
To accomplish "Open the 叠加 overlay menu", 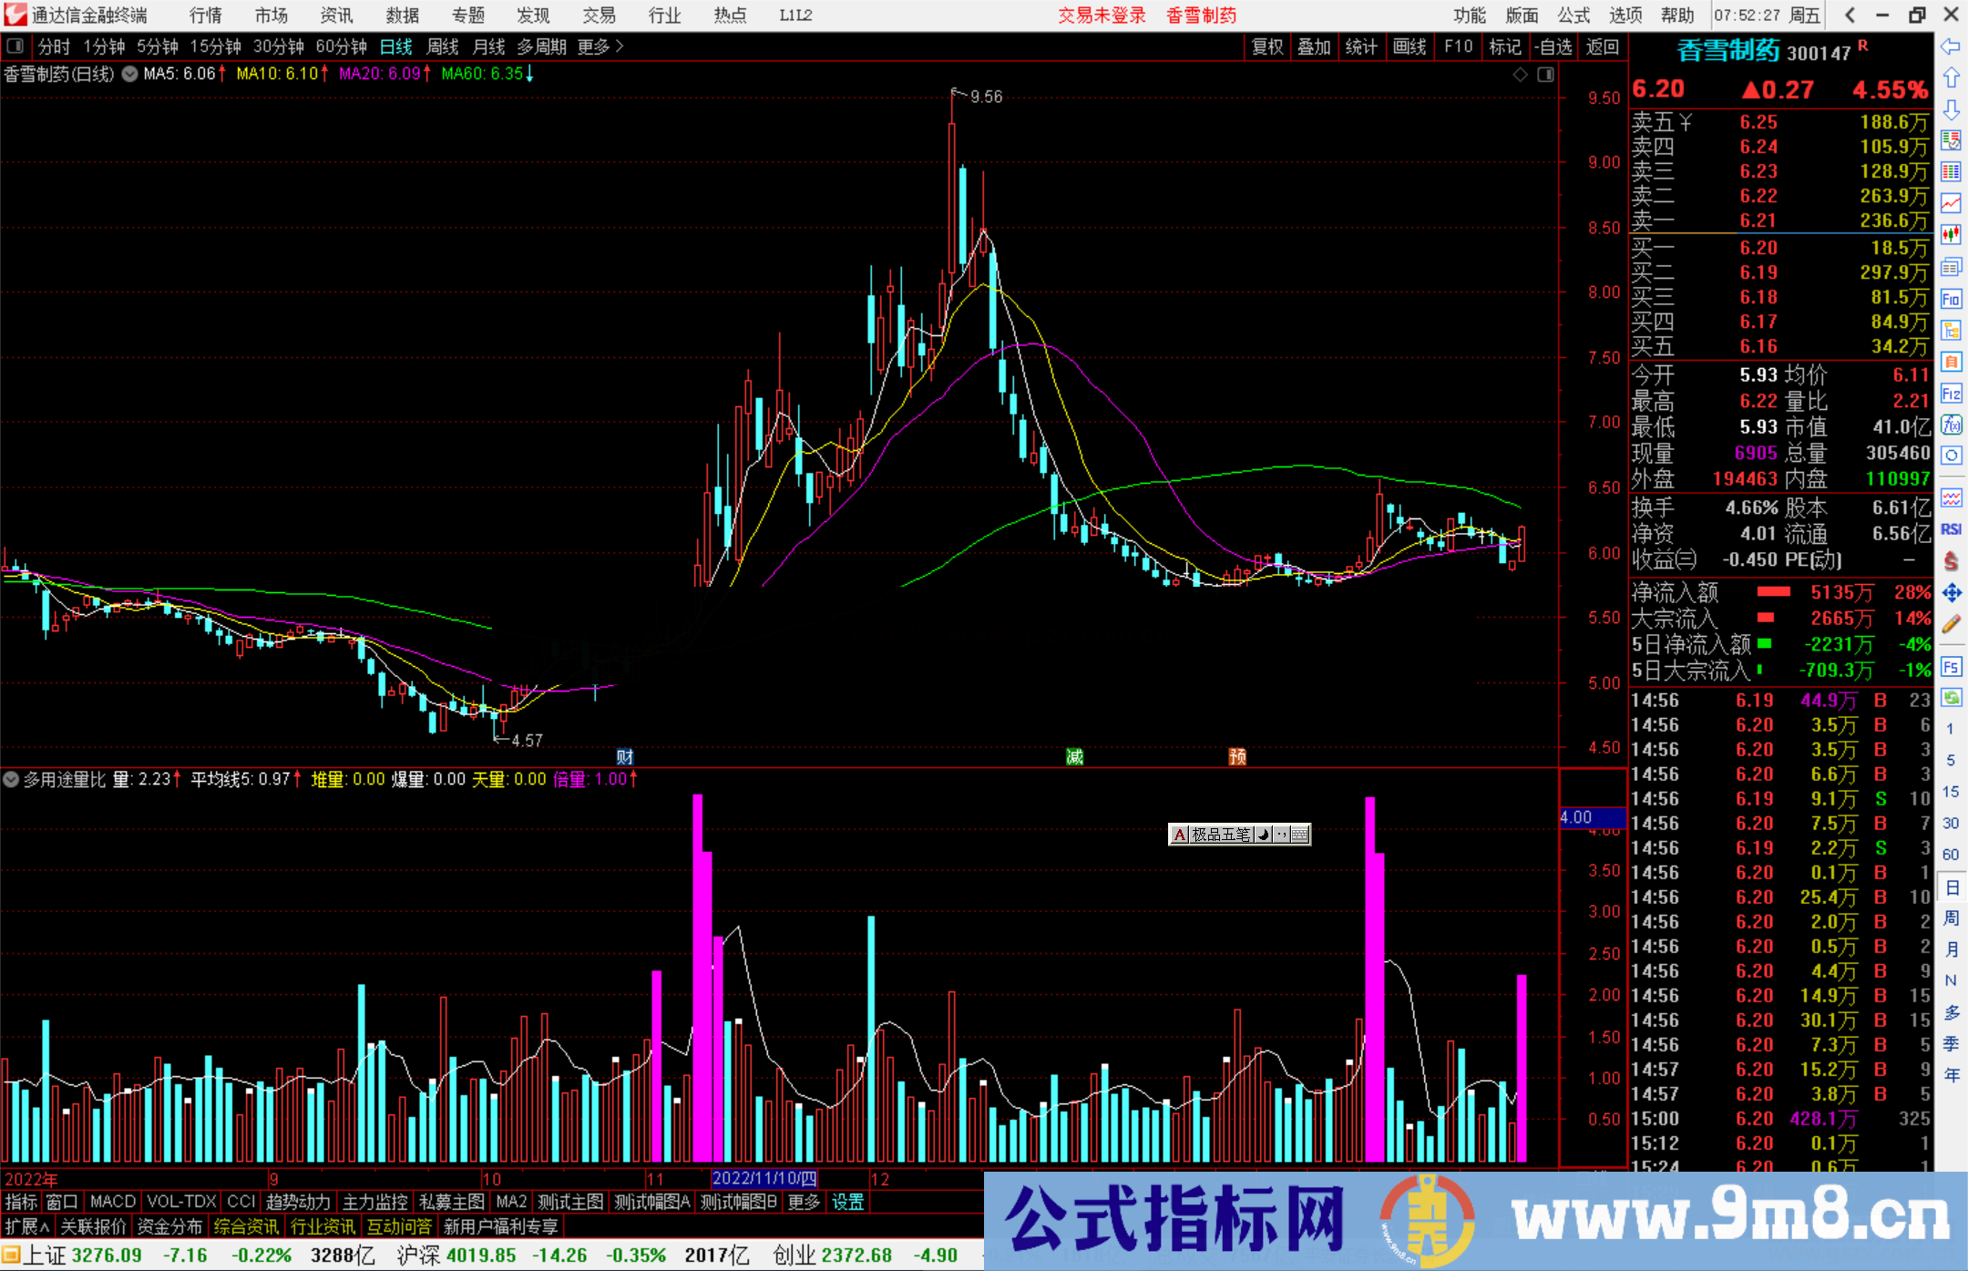I will tap(1314, 46).
